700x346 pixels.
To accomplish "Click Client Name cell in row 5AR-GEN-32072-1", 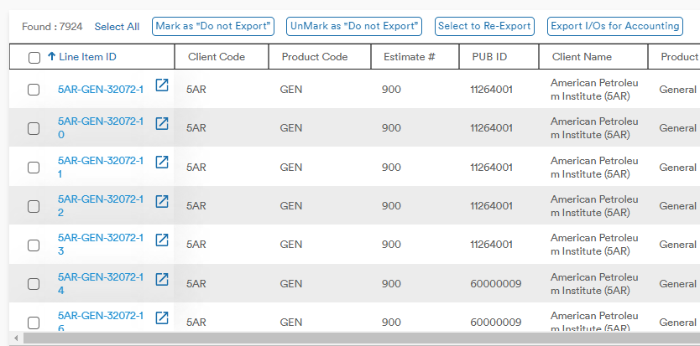I will (594, 89).
